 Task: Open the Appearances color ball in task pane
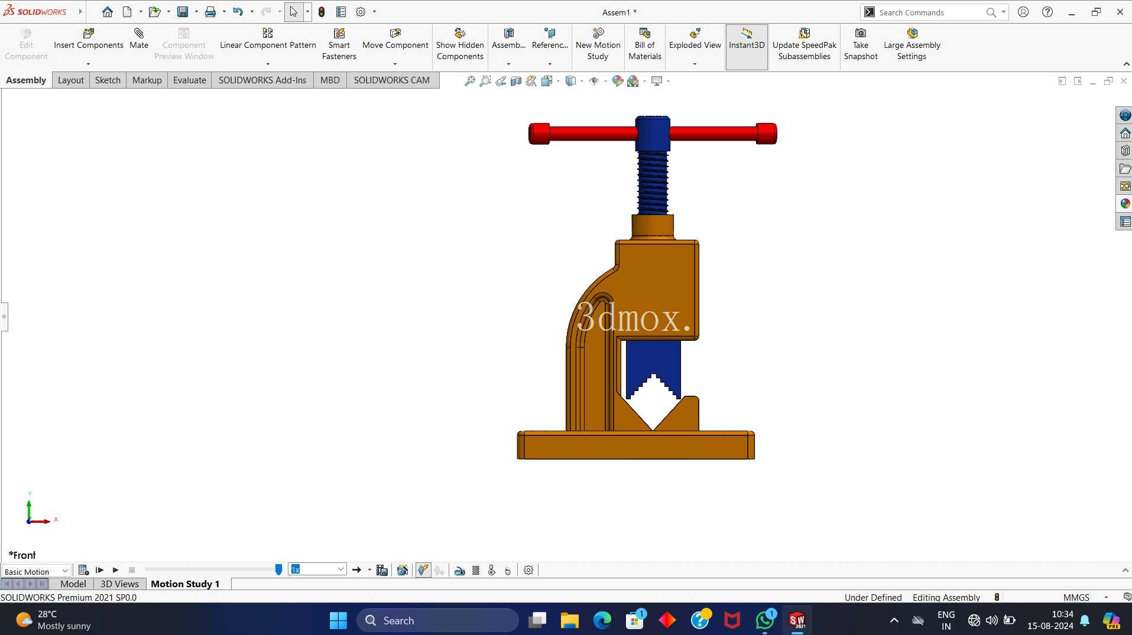[1125, 204]
